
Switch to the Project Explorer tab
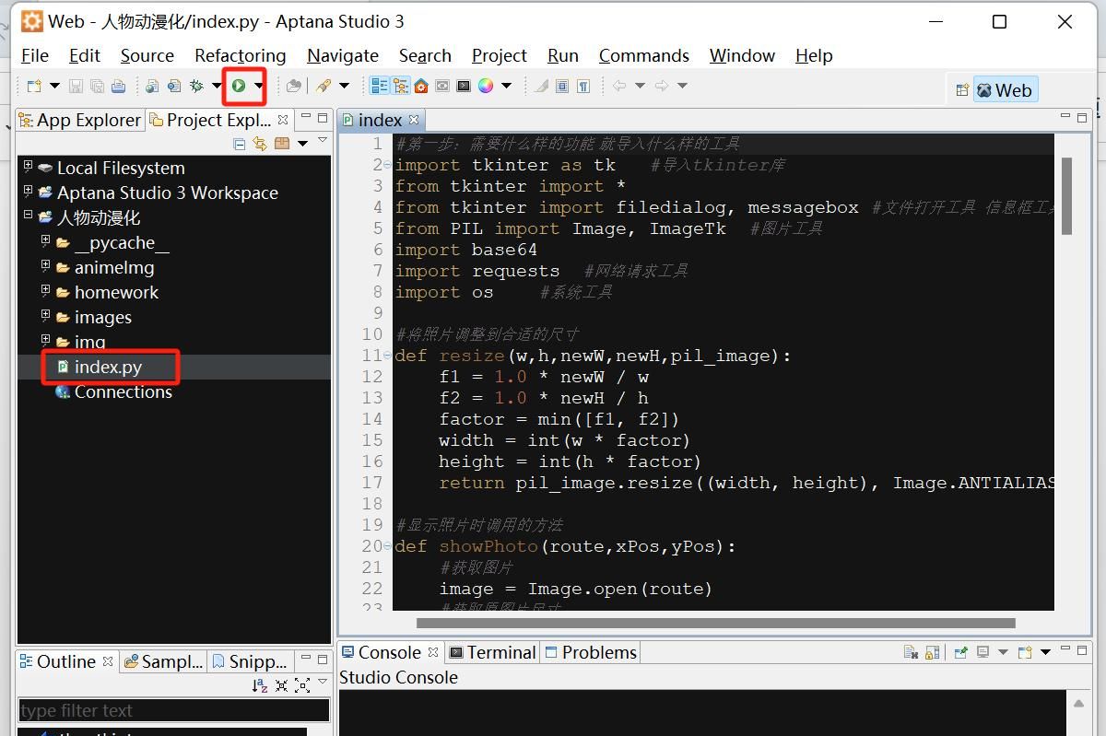[x=216, y=120]
